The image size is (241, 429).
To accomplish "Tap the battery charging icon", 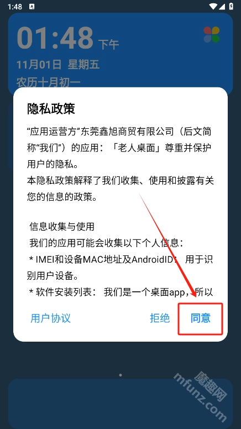I will click(231, 6).
